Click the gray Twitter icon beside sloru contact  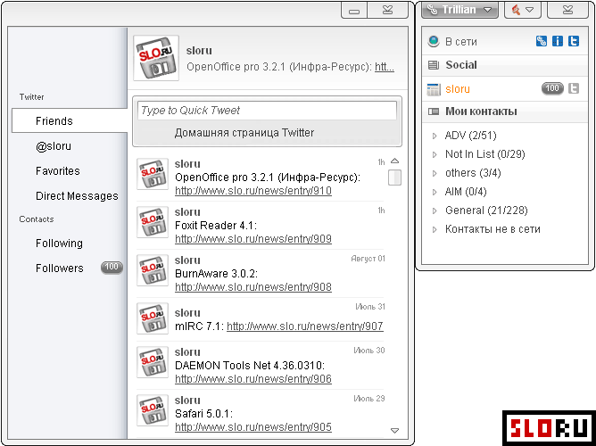tap(574, 88)
